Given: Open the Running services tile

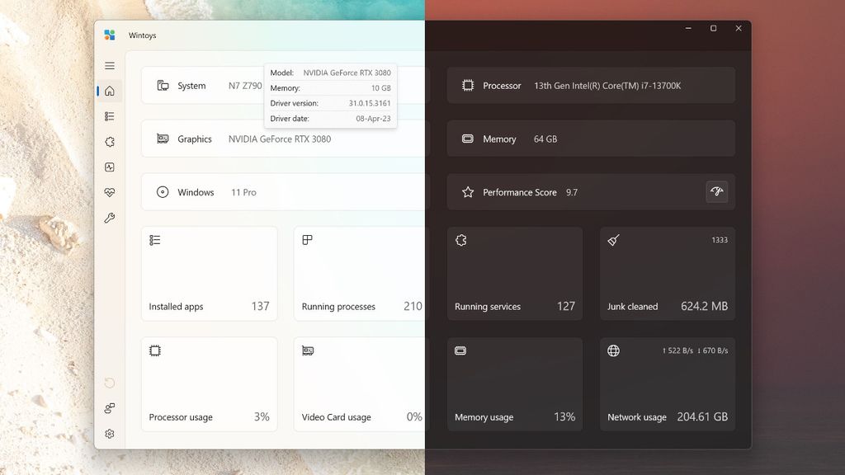Looking at the screenshot, I should point(515,272).
